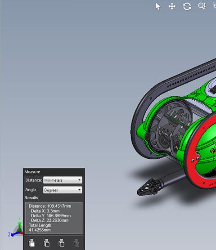216x250 pixels.
Task: Pick the Zoom in/out magnifier tool
Action: click(x=202, y=6)
